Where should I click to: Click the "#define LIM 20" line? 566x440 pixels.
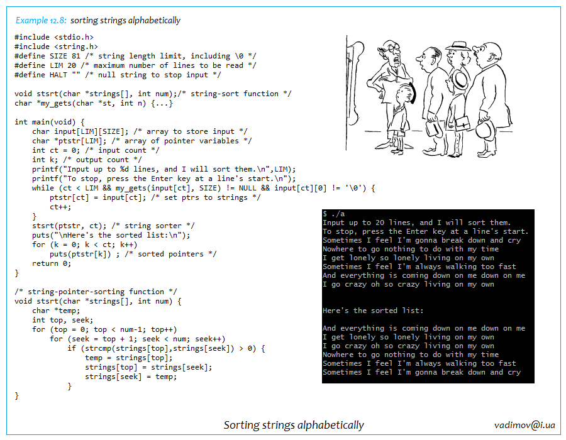click(135, 65)
